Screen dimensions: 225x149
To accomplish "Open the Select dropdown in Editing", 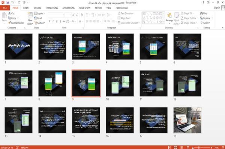I will click(205, 23).
